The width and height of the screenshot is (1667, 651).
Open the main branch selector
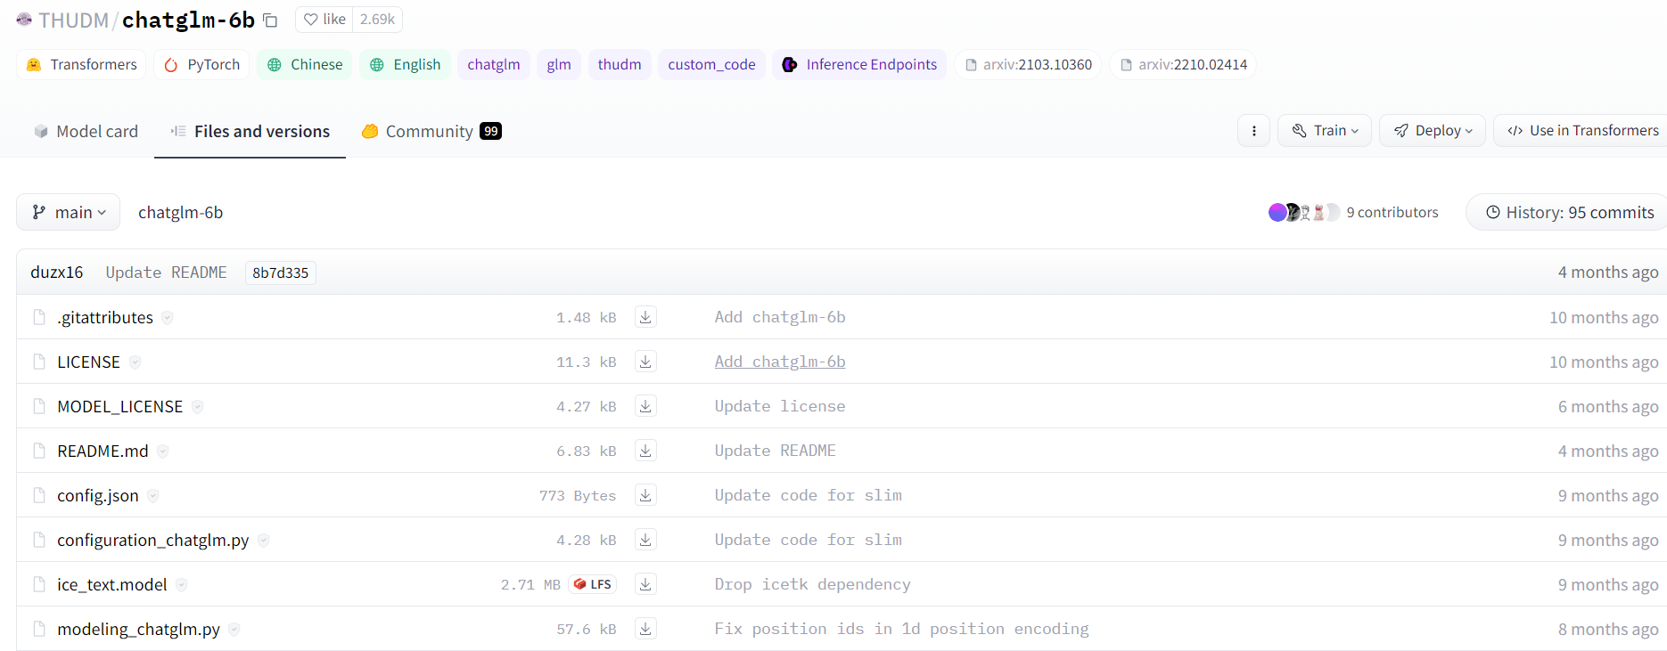(69, 212)
